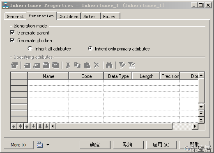The width and height of the screenshot is (214, 153).
Task: Uncheck Generate parent checkbox
Action: (12, 33)
